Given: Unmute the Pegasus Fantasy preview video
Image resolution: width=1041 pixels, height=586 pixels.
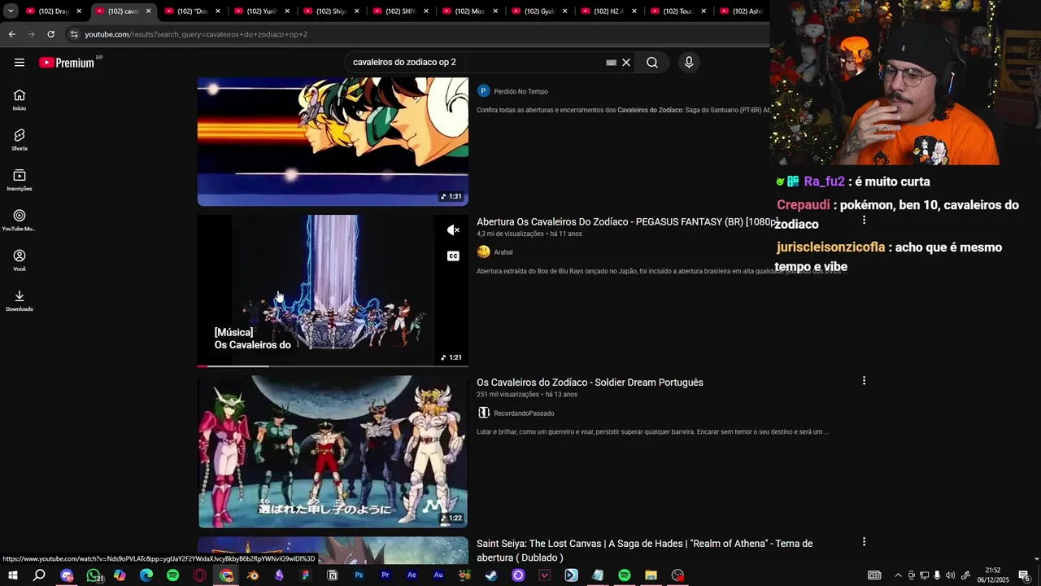Looking at the screenshot, I should [454, 230].
